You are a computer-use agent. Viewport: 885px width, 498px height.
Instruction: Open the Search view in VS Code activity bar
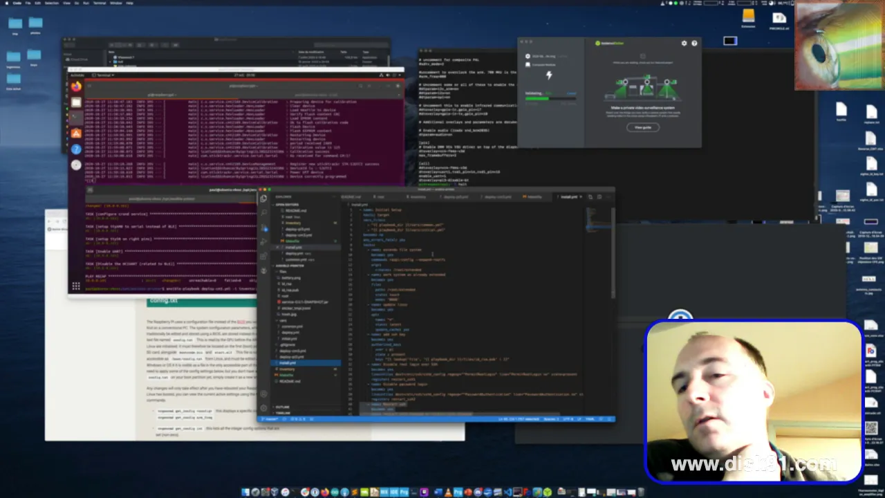[x=263, y=212]
